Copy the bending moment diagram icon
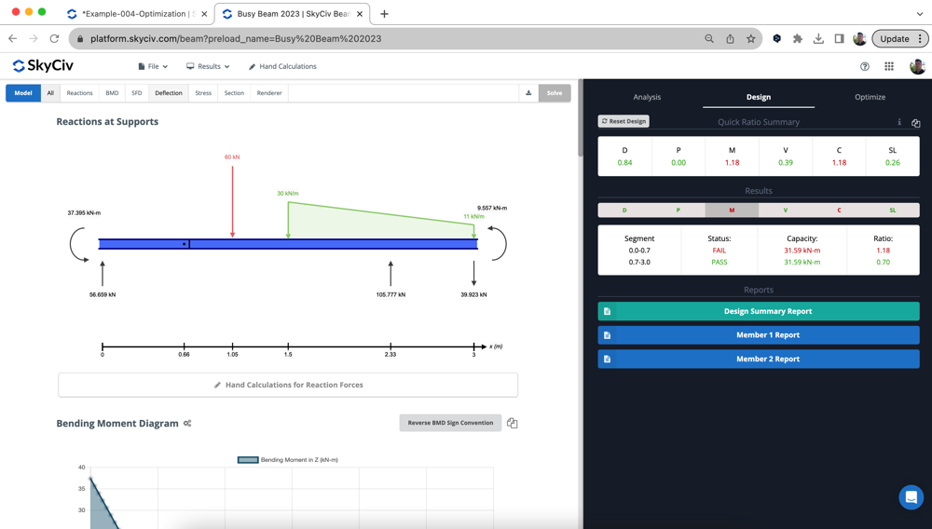The image size is (932, 529). 513,424
